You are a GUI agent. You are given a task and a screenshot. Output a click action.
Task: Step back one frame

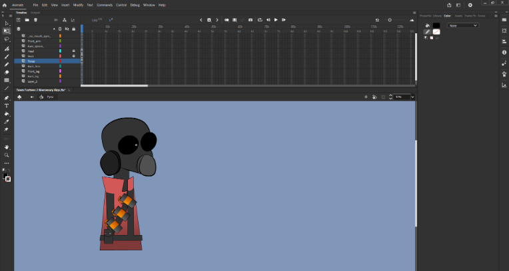(268, 20)
